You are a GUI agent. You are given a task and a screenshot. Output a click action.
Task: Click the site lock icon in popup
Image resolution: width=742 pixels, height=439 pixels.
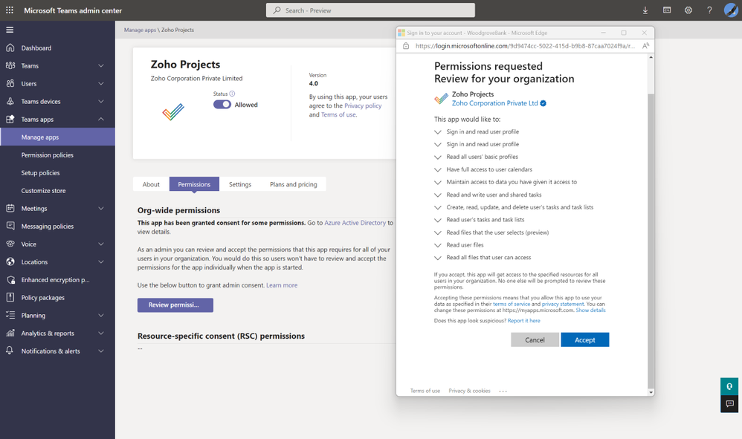[405, 46]
